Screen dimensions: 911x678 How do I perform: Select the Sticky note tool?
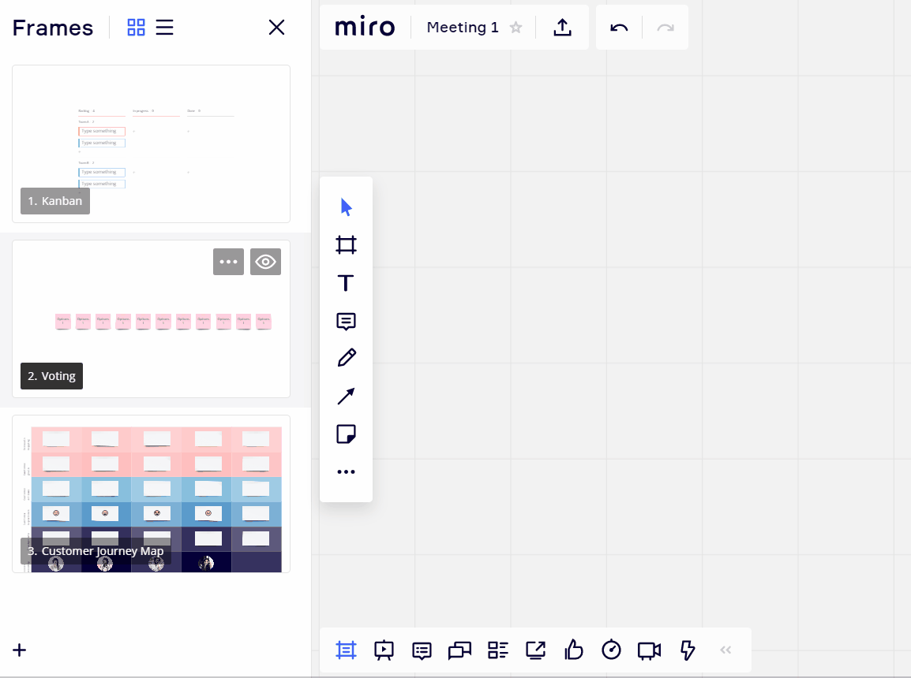pyautogui.click(x=346, y=434)
